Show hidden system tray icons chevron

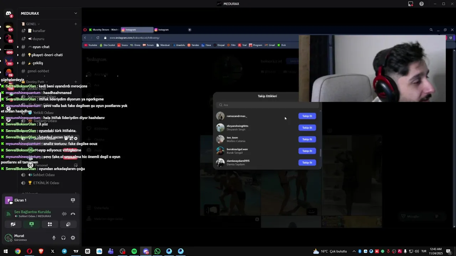(354, 251)
